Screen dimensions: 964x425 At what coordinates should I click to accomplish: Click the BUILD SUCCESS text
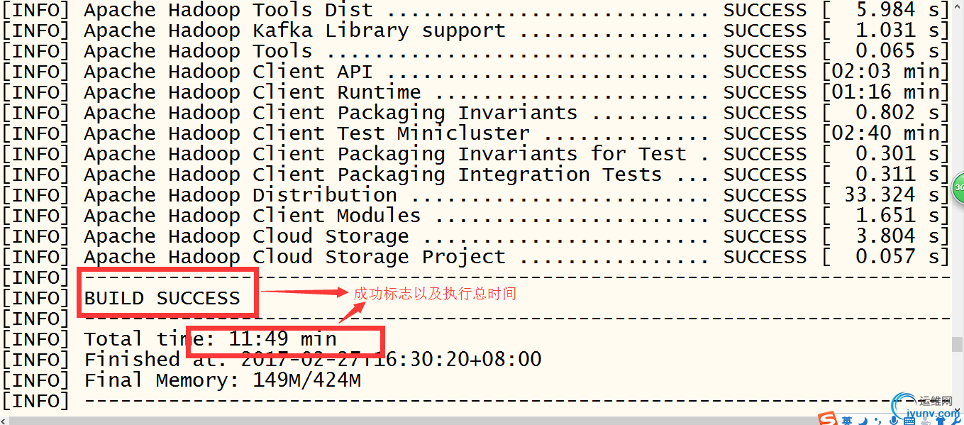[x=162, y=298]
